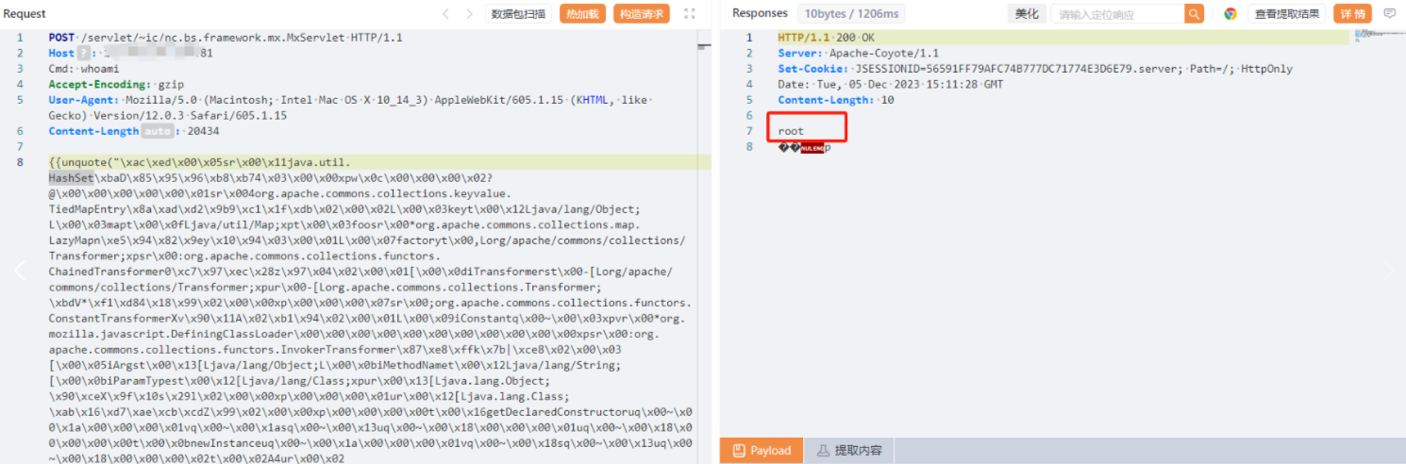Select the Payload tab
This screenshot has width=1406, height=464.
tap(762, 451)
